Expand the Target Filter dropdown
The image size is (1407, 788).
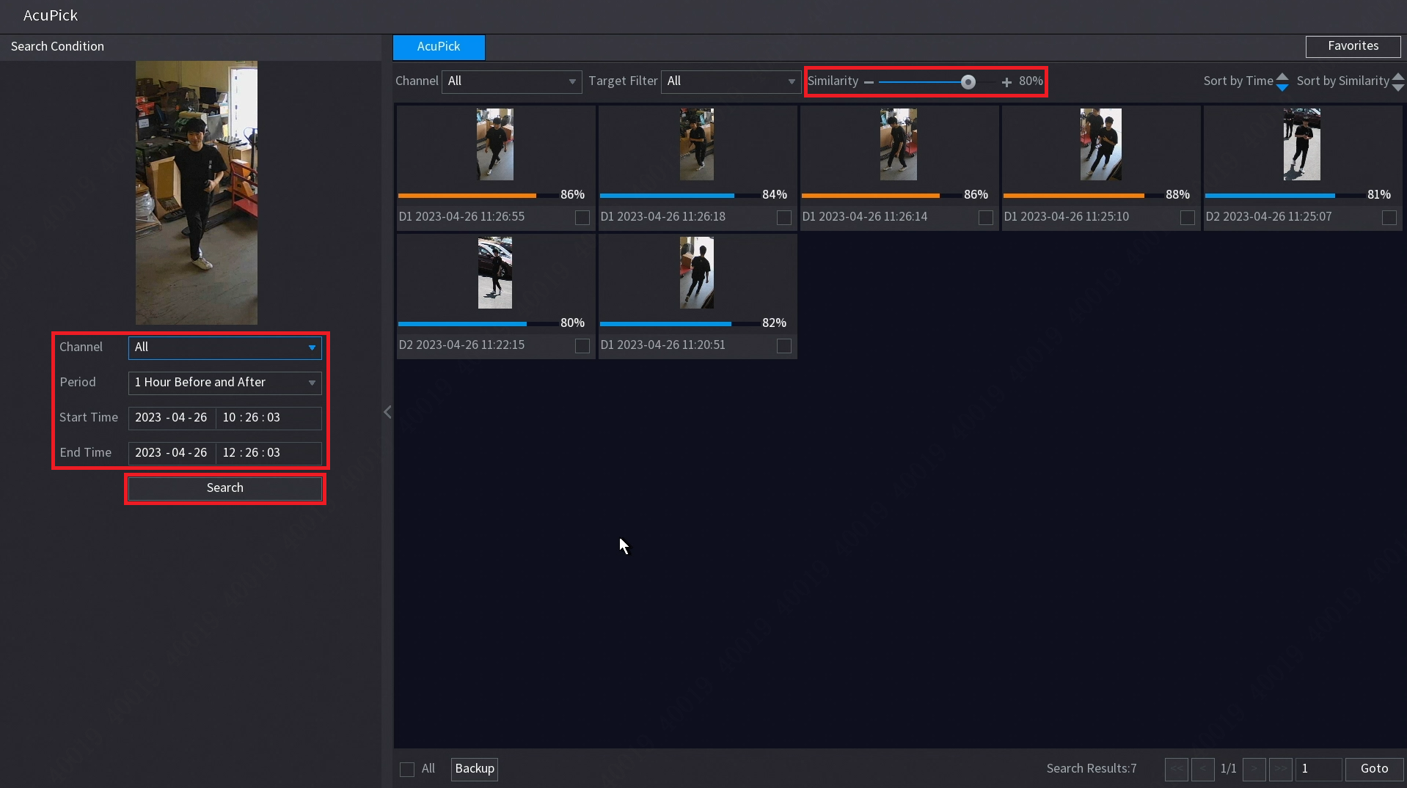click(x=731, y=81)
